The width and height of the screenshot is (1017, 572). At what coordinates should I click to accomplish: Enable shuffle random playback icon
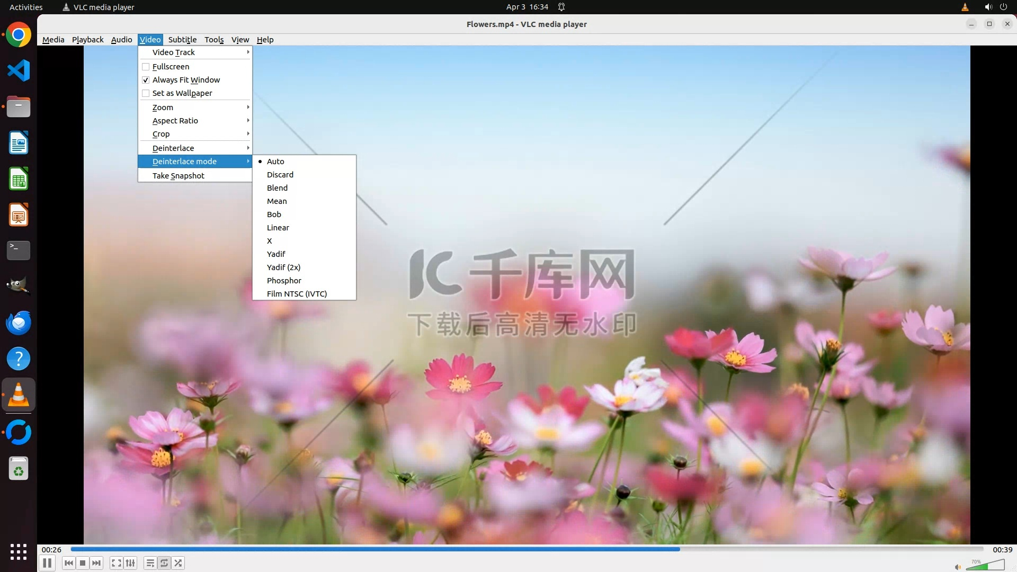[179, 563]
